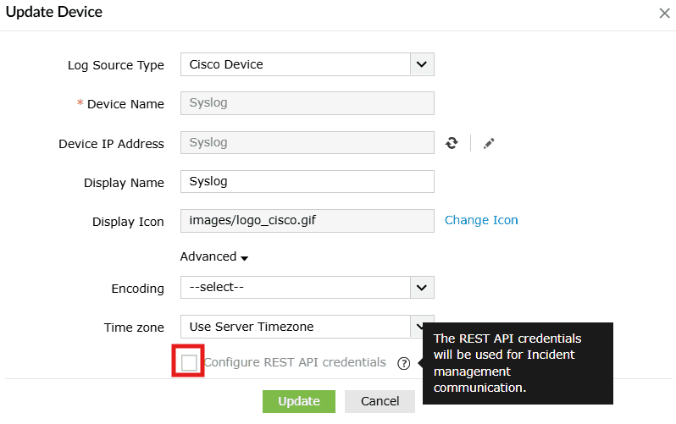Enable Configure REST API credentials checkbox
Image resolution: width=676 pixels, height=424 pixels.
point(189,362)
